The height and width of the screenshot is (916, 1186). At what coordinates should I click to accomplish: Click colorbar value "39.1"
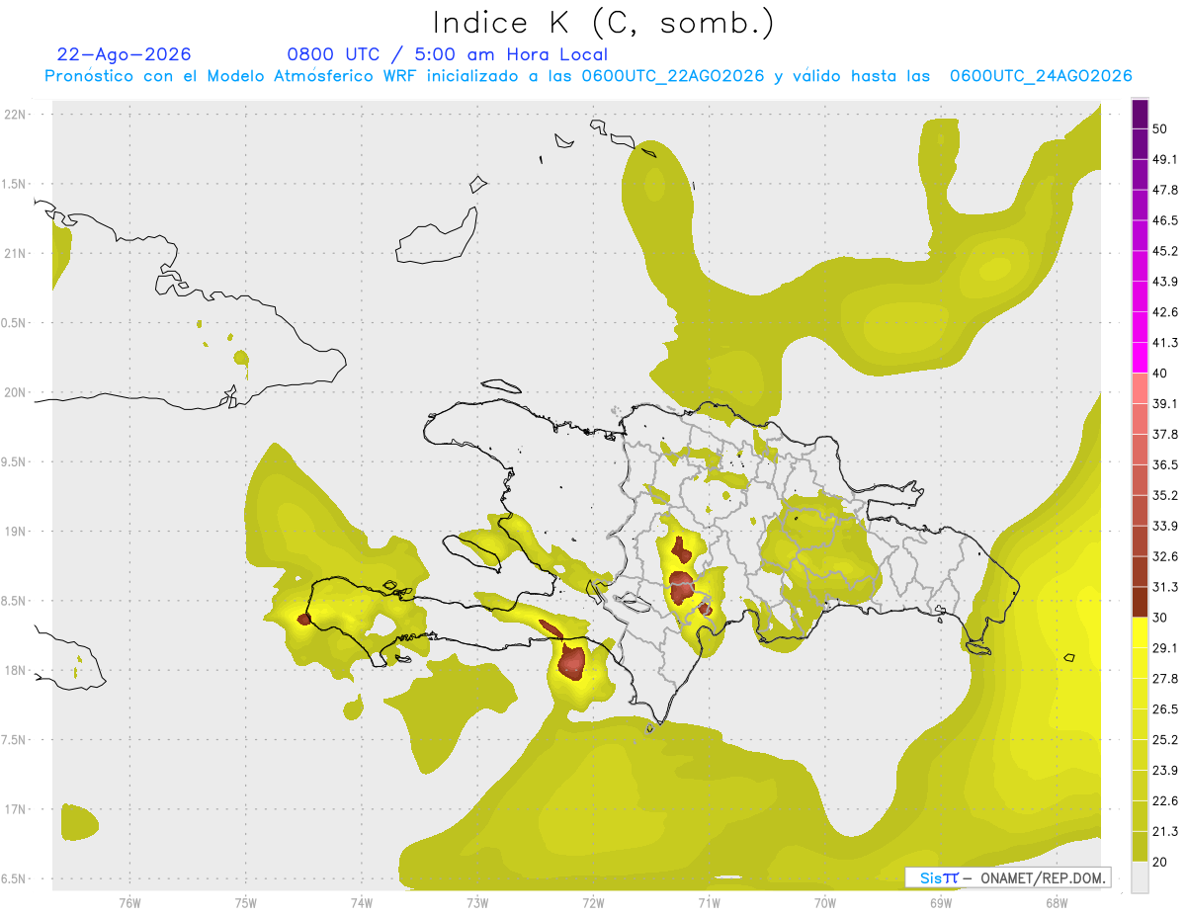(x=1164, y=404)
